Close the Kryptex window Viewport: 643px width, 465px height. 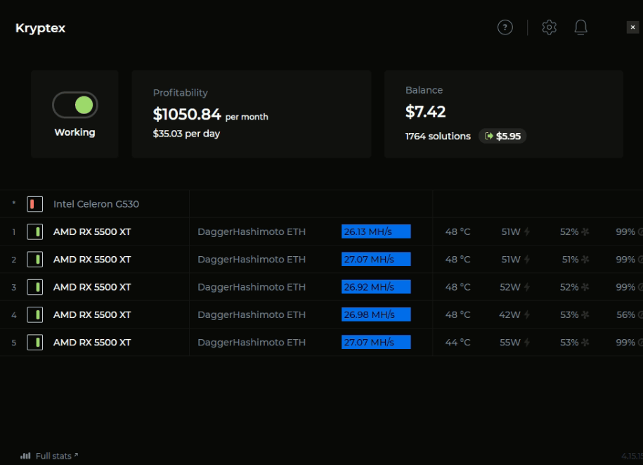[632, 27]
